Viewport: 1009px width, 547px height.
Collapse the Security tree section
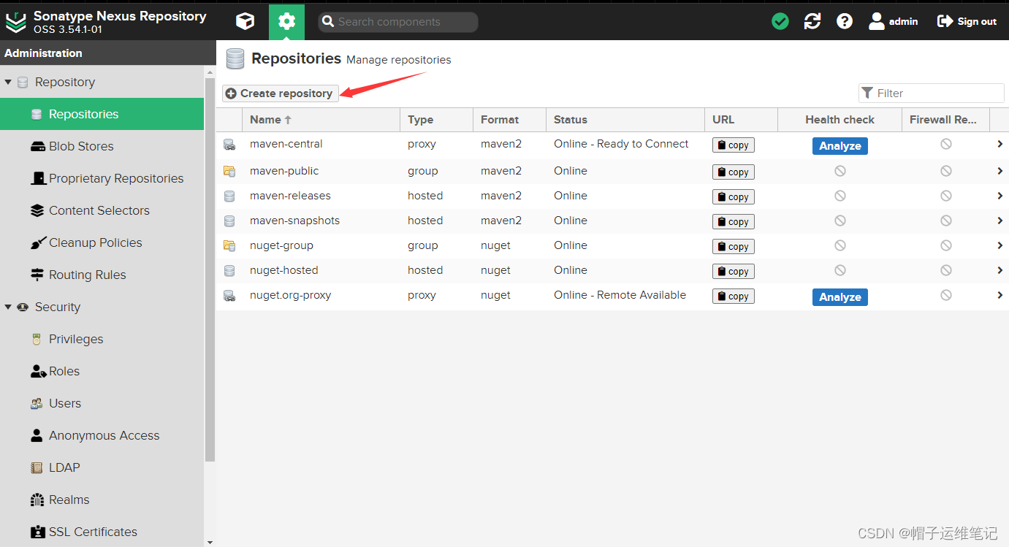pyautogui.click(x=8, y=307)
